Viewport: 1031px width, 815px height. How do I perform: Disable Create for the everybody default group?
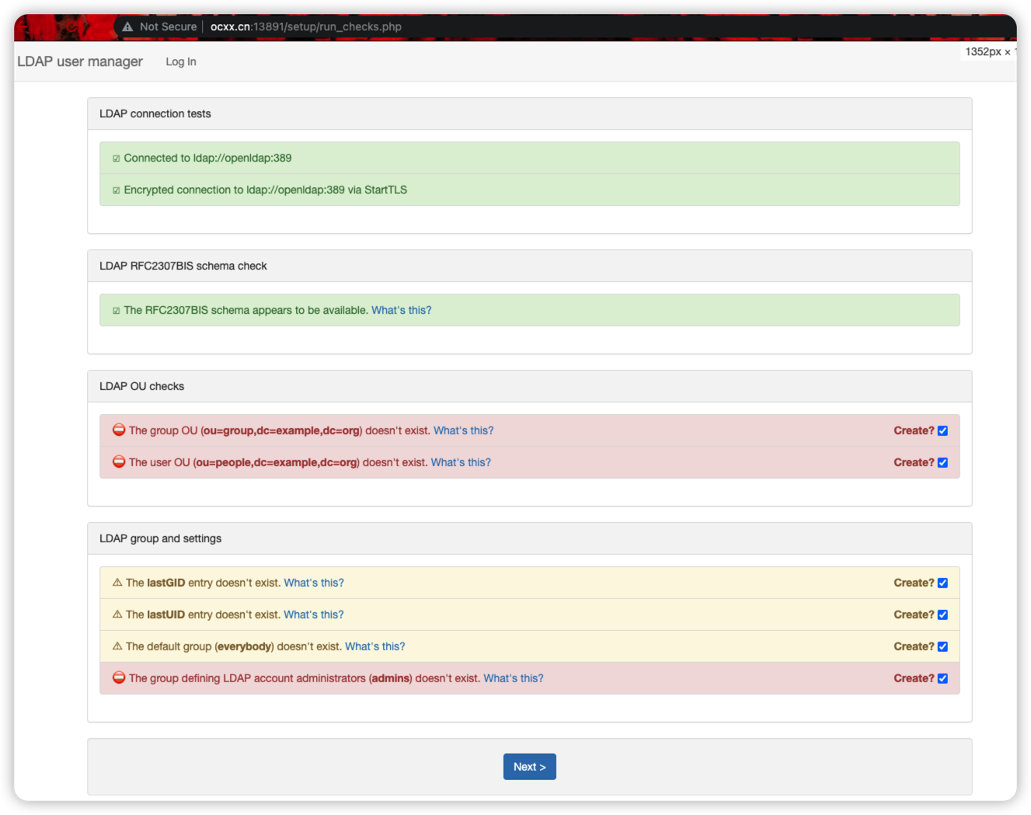pyautogui.click(x=942, y=647)
